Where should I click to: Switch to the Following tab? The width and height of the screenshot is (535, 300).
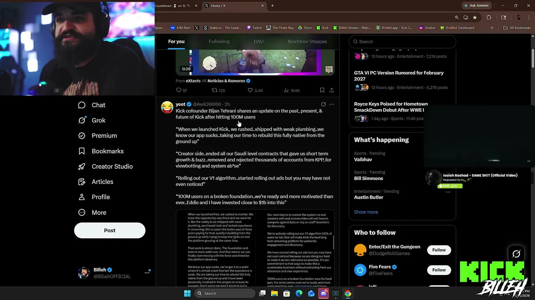(x=219, y=42)
